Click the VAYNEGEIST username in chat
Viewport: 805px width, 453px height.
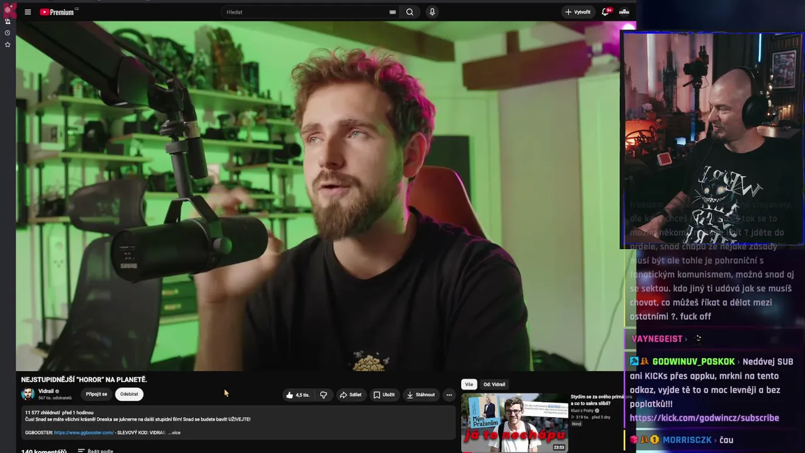point(657,338)
